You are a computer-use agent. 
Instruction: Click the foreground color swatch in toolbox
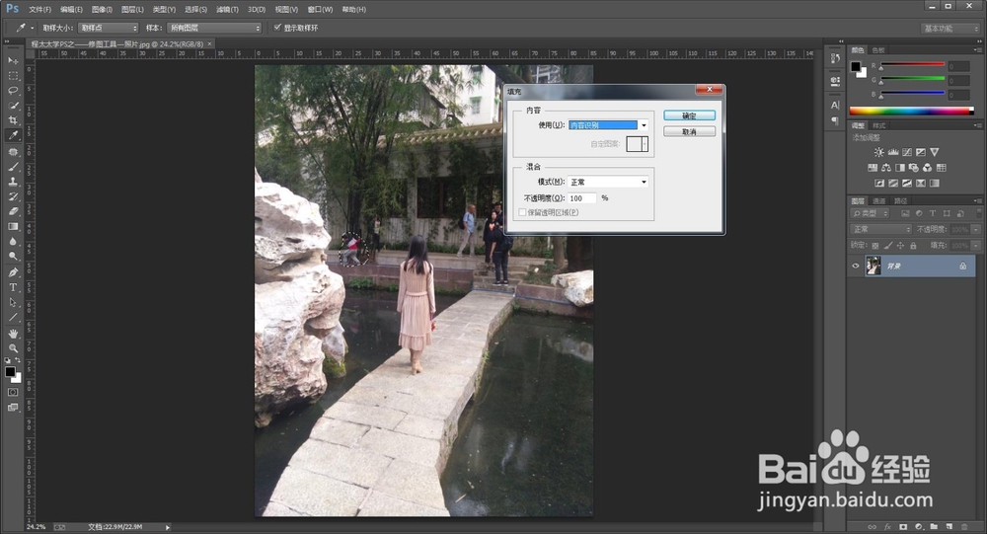[x=10, y=372]
